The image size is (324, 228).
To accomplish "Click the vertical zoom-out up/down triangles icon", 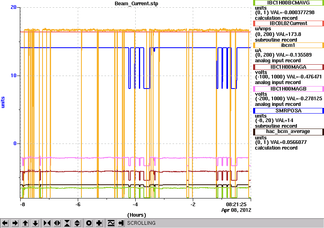I will point(77,223).
